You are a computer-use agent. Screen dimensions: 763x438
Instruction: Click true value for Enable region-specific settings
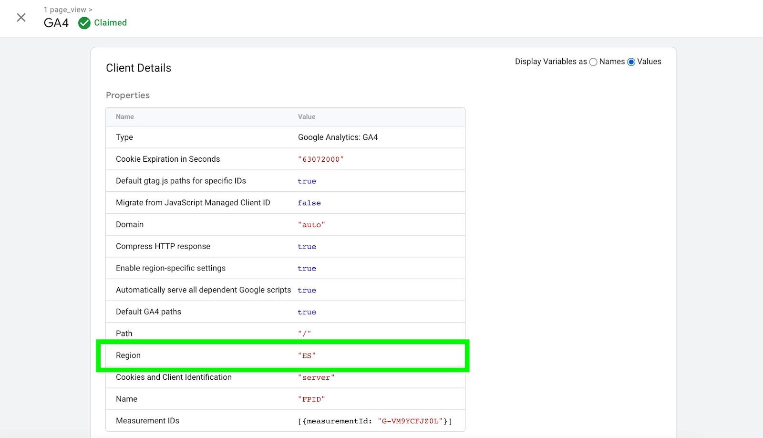[307, 269]
